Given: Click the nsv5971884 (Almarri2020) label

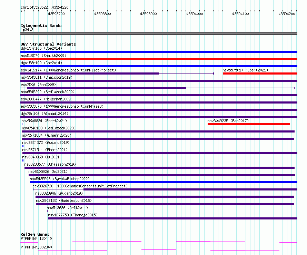Looking at the screenshot, I should (x=47, y=135).
